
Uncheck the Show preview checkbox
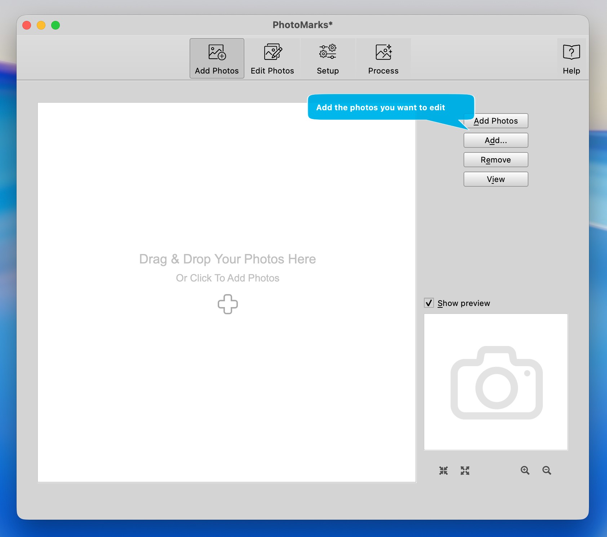click(x=429, y=303)
